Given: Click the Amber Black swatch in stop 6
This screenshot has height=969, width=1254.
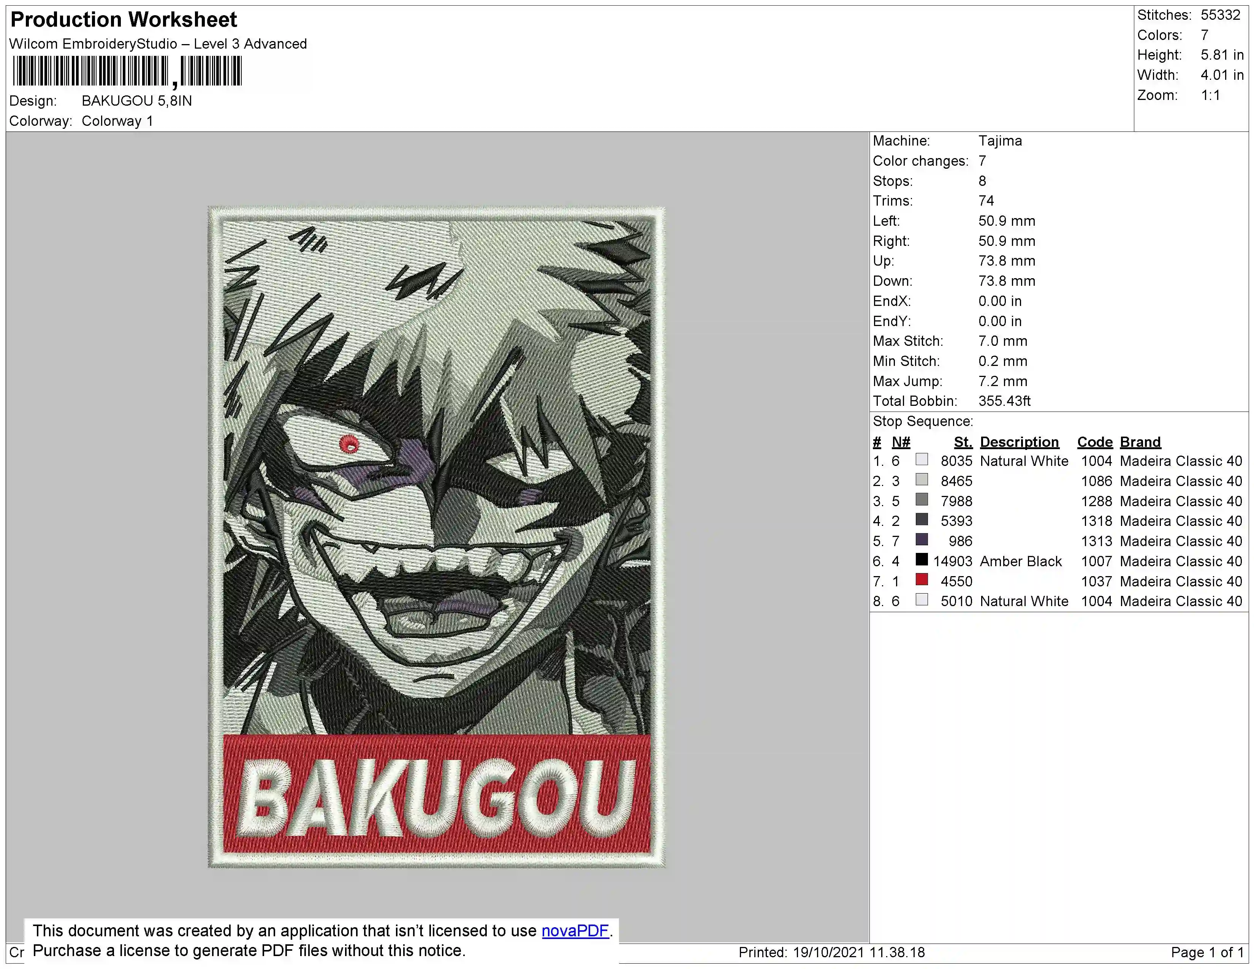Looking at the screenshot, I should [x=921, y=560].
